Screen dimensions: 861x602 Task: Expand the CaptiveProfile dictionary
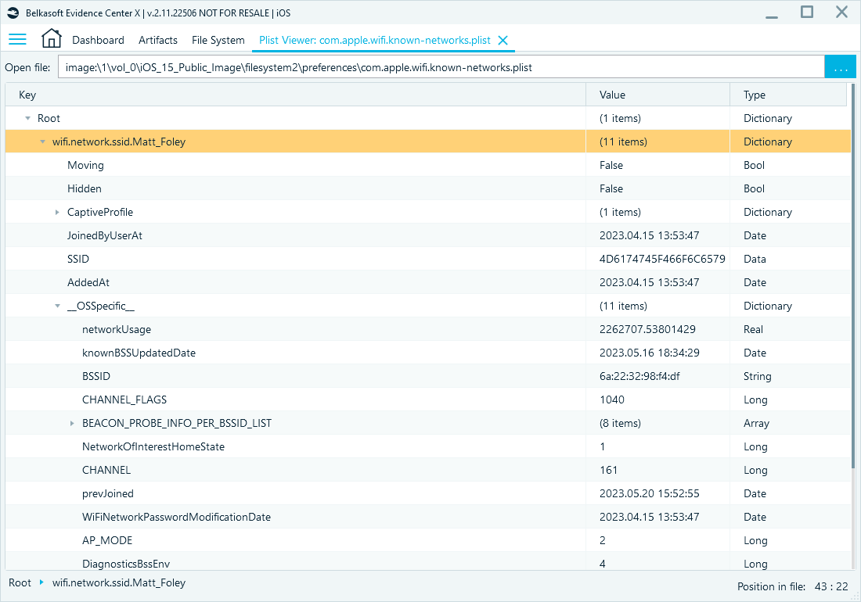point(57,212)
